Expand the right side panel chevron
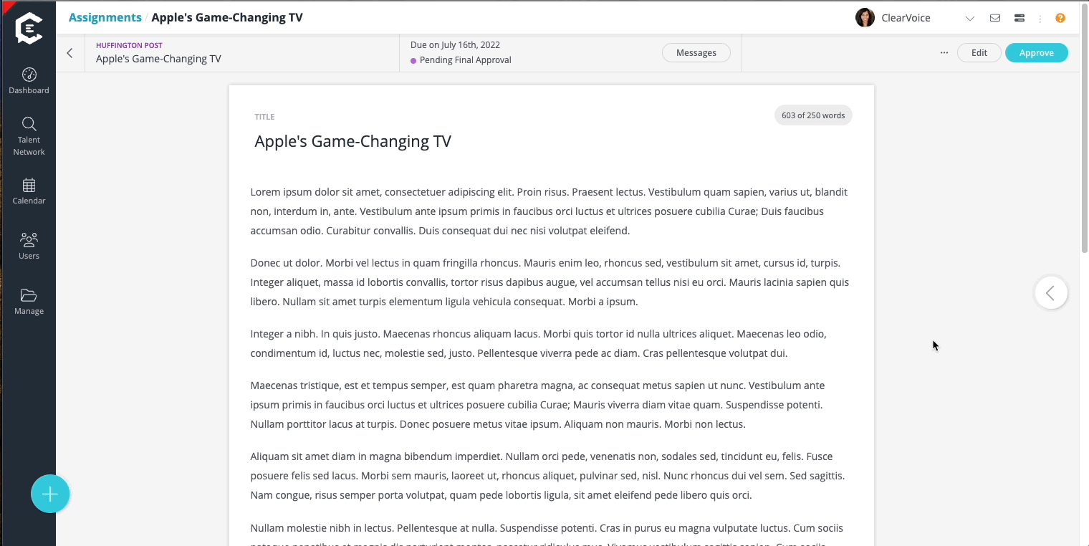Viewport: 1089px width, 546px height. pyautogui.click(x=1050, y=293)
